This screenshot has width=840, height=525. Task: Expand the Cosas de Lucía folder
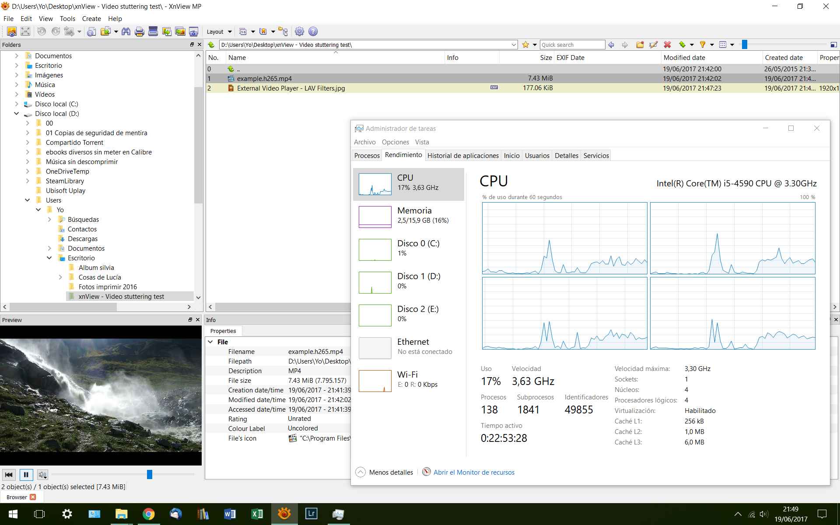(x=60, y=277)
